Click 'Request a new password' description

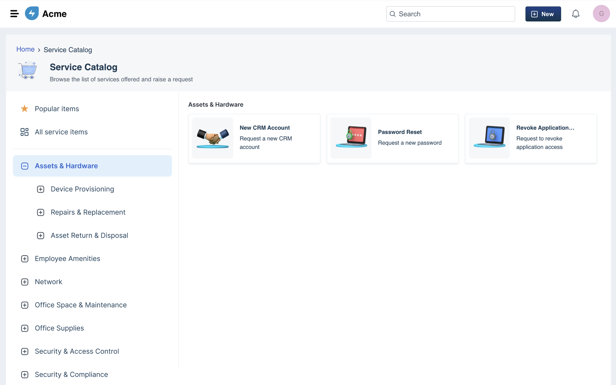click(410, 143)
